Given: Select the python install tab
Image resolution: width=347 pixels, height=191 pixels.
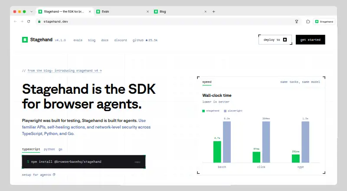Looking at the screenshot, I should pyautogui.click(x=49, y=149).
